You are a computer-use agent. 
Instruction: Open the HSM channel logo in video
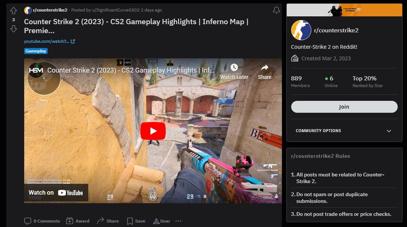pyautogui.click(x=36, y=70)
